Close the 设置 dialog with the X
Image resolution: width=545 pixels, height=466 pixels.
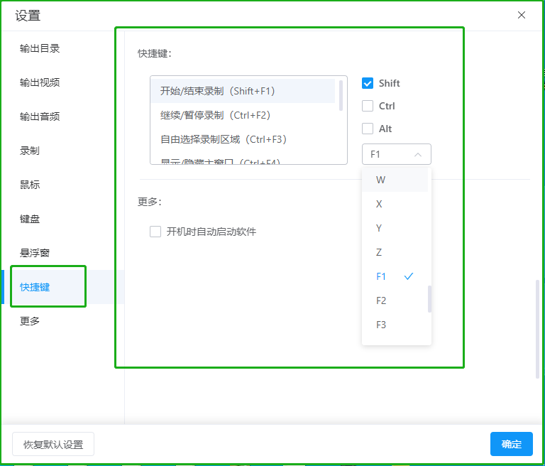(521, 15)
